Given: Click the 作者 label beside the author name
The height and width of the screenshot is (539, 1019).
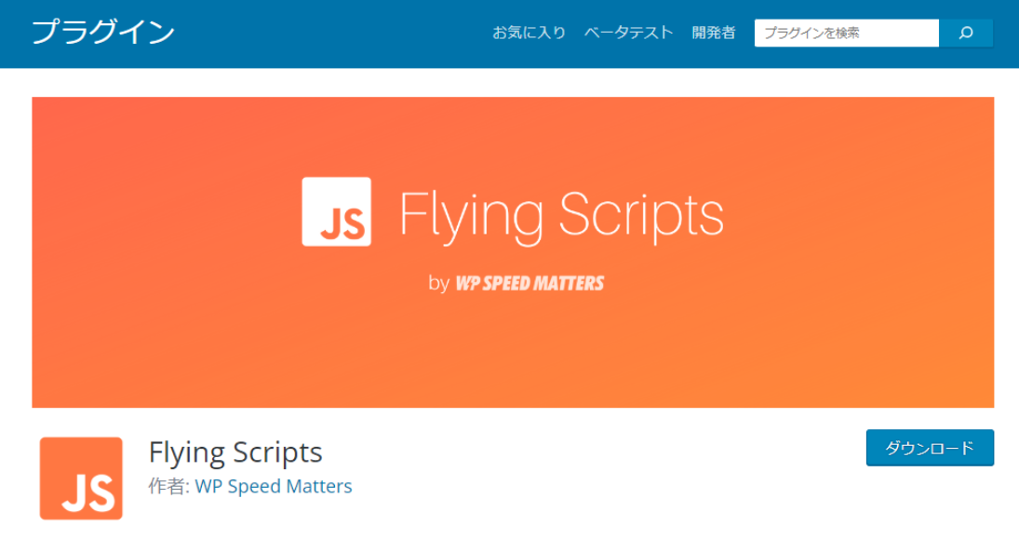Looking at the screenshot, I should tap(166, 486).
